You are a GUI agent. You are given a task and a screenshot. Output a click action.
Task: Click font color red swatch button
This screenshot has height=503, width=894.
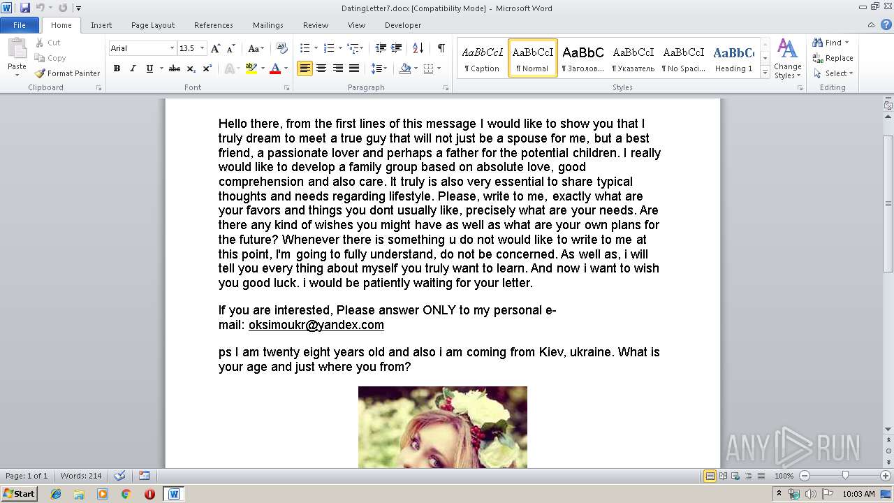[x=275, y=68]
